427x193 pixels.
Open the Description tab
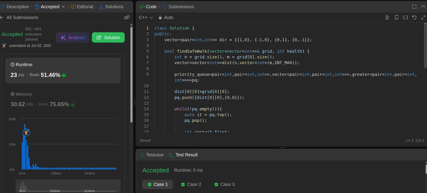pos(15,6)
